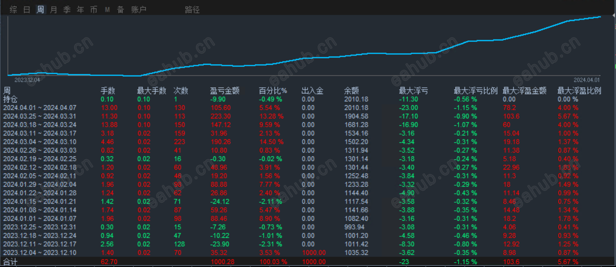Image resolution: width=616 pixels, height=267 pixels.
Task: Switch to the 日 daily tab
Action: (27, 9)
